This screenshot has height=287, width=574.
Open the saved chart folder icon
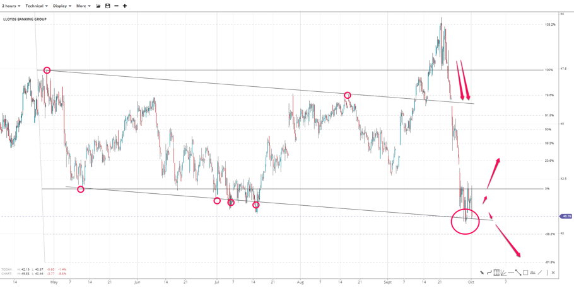pos(98,6)
